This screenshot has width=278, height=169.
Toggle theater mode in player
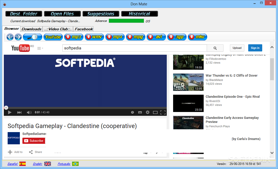[x=155, y=112]
